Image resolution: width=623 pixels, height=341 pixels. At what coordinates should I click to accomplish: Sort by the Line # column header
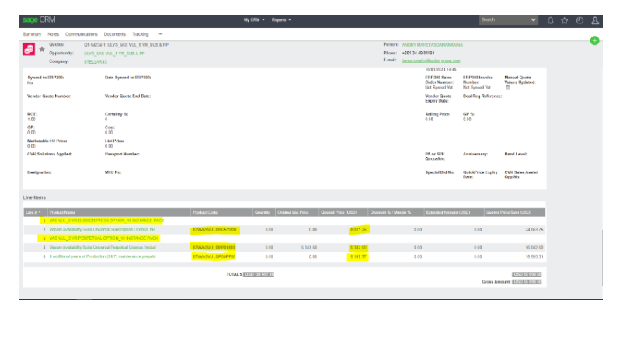(x=33, y=212)
